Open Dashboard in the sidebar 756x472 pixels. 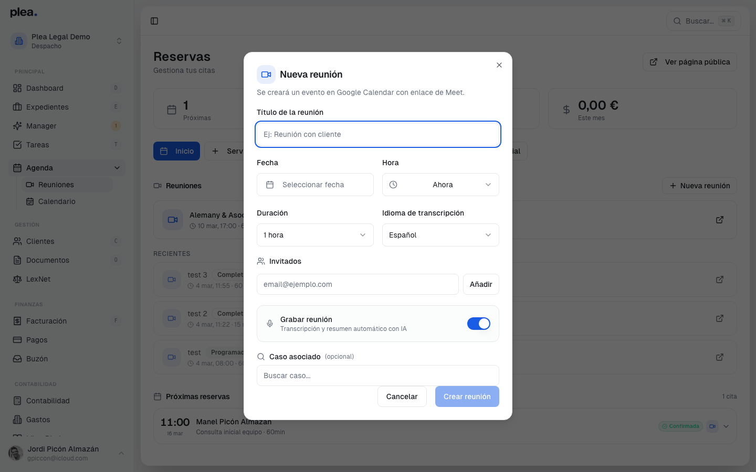[67, 88]
